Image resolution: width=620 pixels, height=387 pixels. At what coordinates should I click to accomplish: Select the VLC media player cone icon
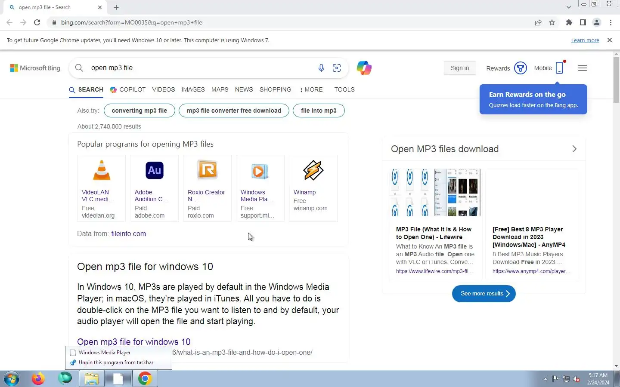tap(102, 170)
